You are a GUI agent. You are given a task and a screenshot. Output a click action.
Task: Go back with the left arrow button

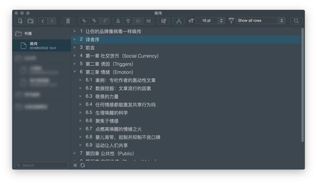(x=42, y=21)
